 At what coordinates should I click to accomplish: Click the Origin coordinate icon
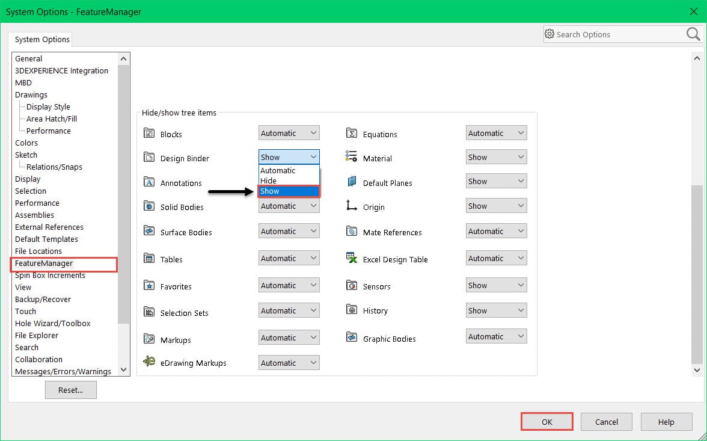(x=352, y=205)
